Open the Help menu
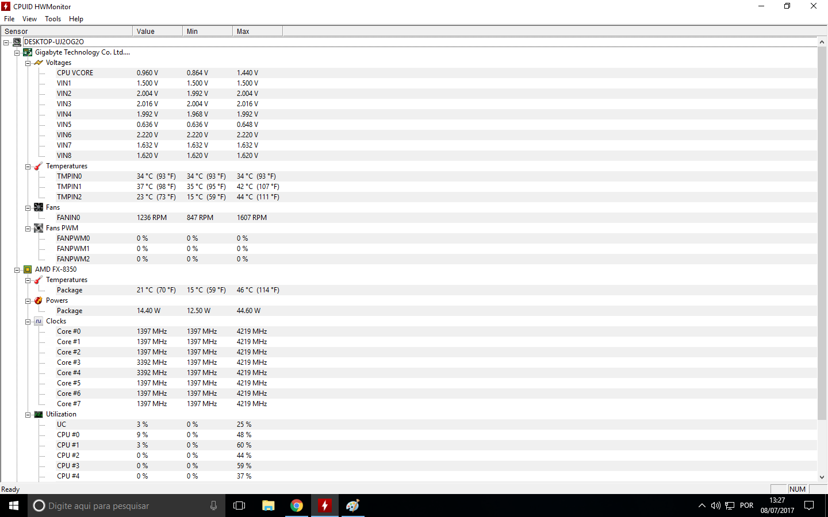 click(x=76, y=19)
